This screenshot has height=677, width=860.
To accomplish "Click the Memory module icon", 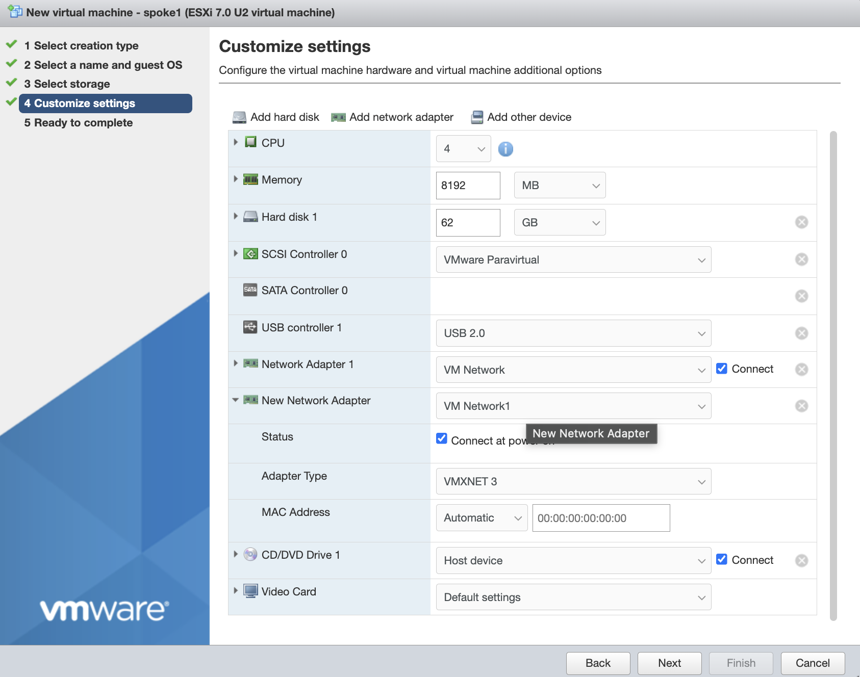I will pos(250,179).
